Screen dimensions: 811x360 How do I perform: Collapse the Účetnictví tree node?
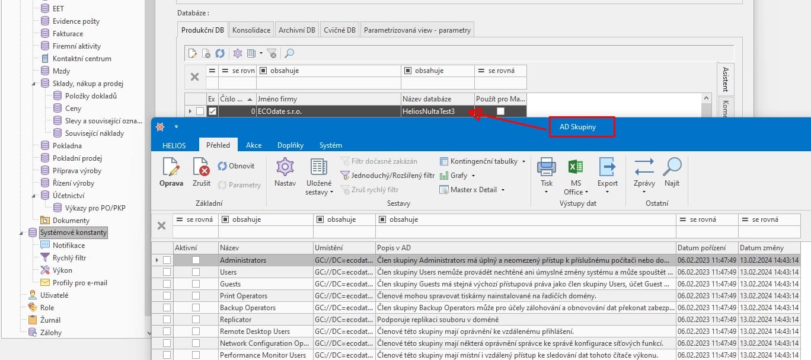(x=34, y=195)
